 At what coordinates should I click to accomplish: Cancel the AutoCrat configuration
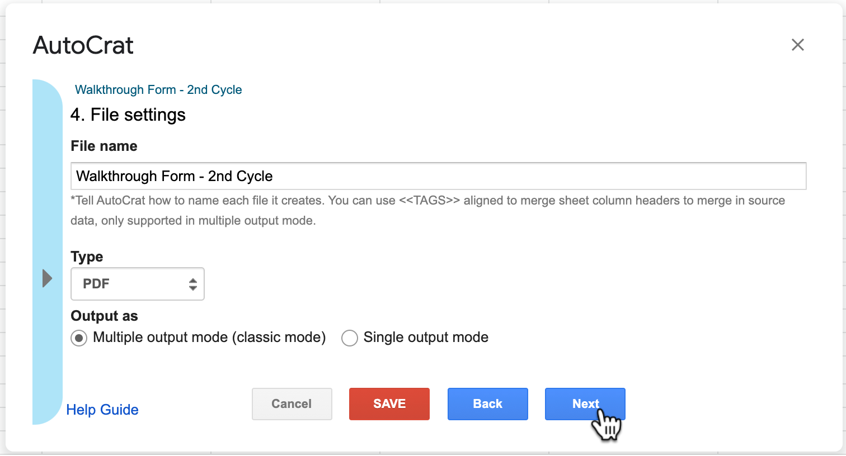pyautogui.click(x=292, y=403)
